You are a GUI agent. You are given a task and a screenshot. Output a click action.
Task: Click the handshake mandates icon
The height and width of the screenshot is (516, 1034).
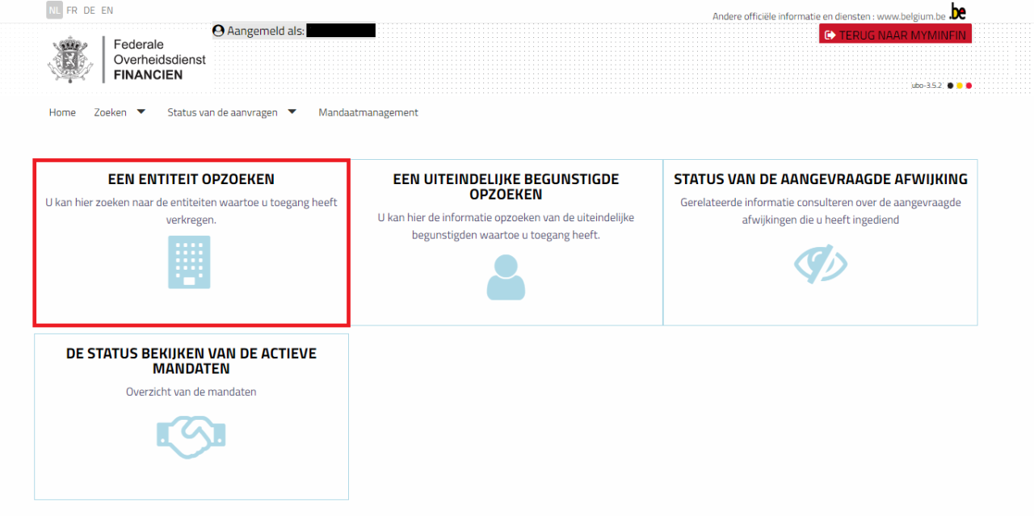[191, 436]
